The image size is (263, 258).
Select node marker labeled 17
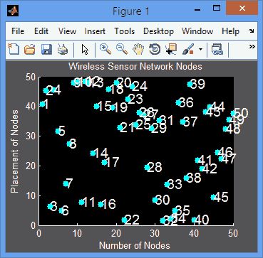click(104, 163)
